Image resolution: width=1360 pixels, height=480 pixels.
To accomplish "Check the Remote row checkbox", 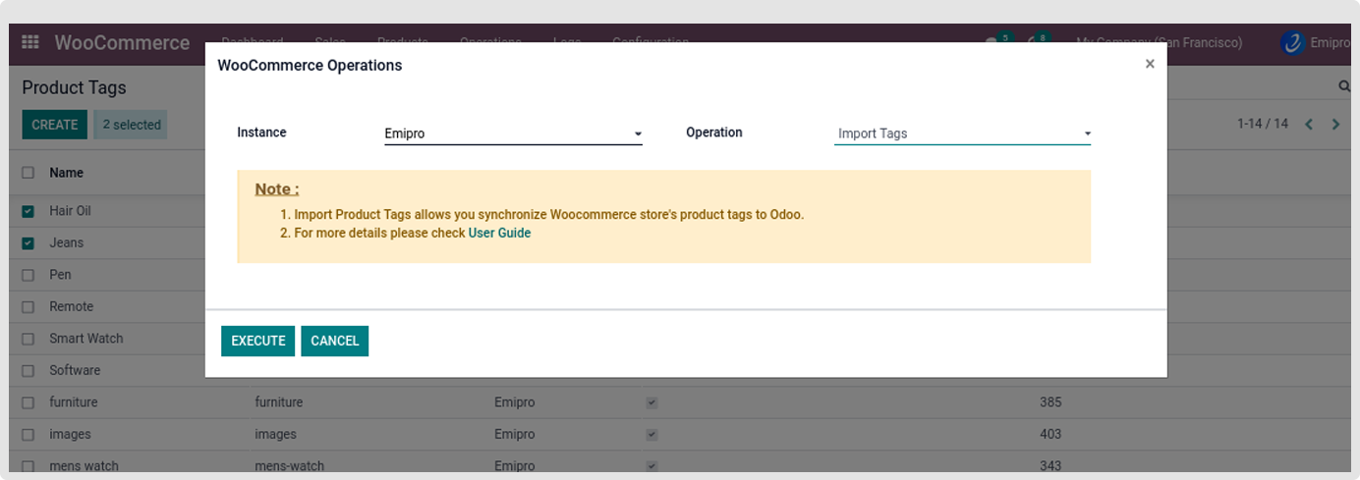I will tap(28, 306).
